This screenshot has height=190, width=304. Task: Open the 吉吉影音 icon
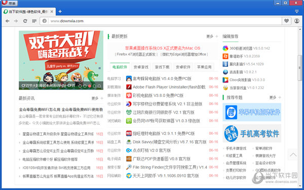coord(225,72)
